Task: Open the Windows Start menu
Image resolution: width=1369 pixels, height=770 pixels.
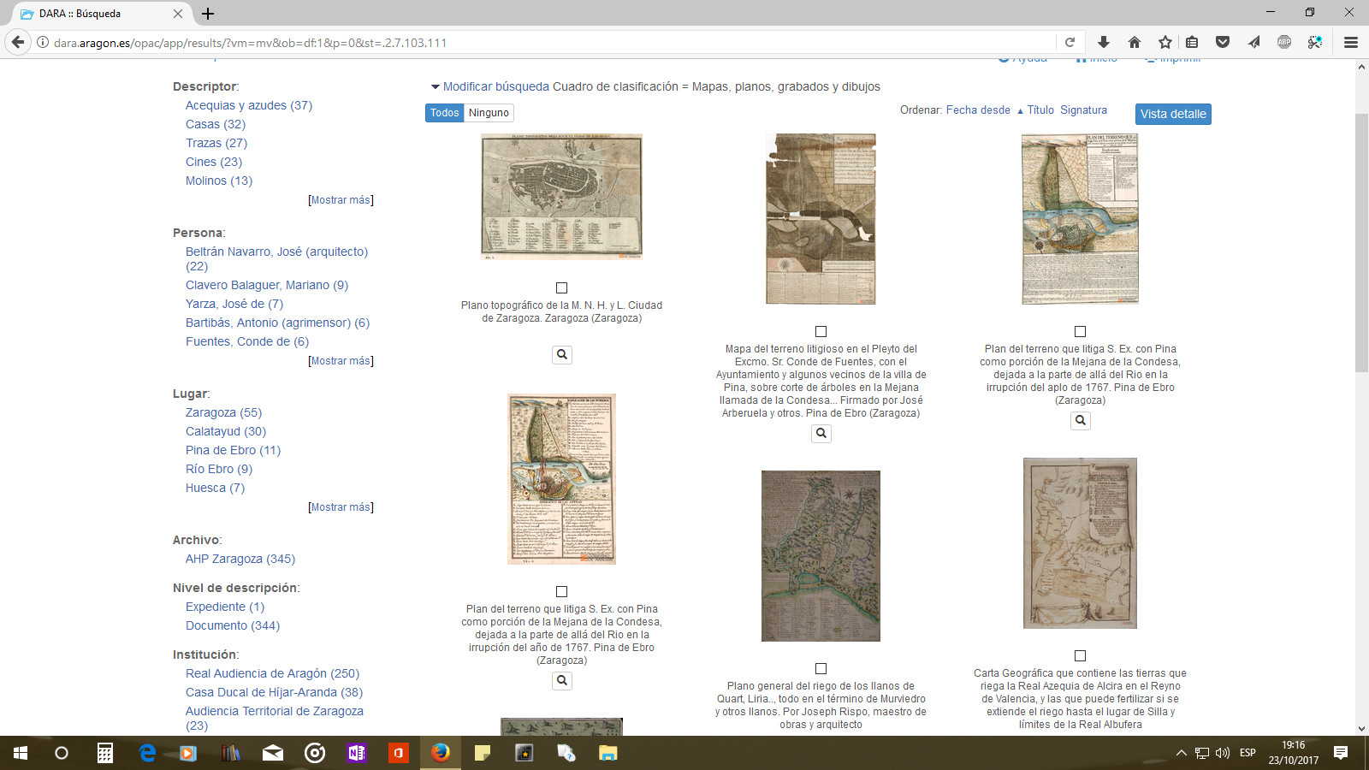Action: click(x=21, y=753)
